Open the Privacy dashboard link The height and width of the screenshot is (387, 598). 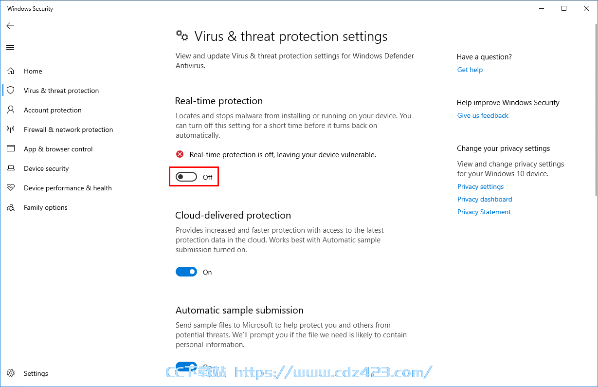pos(485,199)
